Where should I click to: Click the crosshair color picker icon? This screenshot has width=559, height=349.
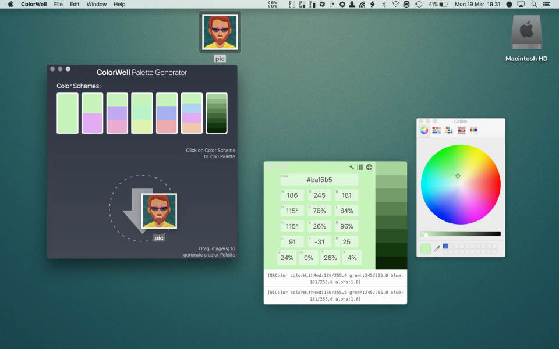(x=369, y=167)
